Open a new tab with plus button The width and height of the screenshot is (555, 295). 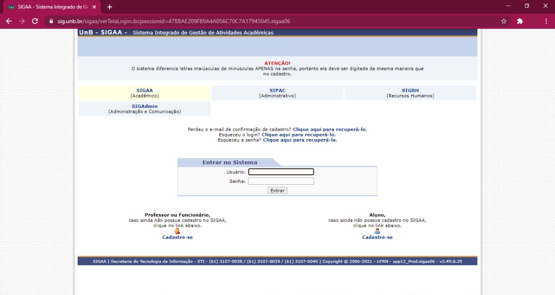110,7
